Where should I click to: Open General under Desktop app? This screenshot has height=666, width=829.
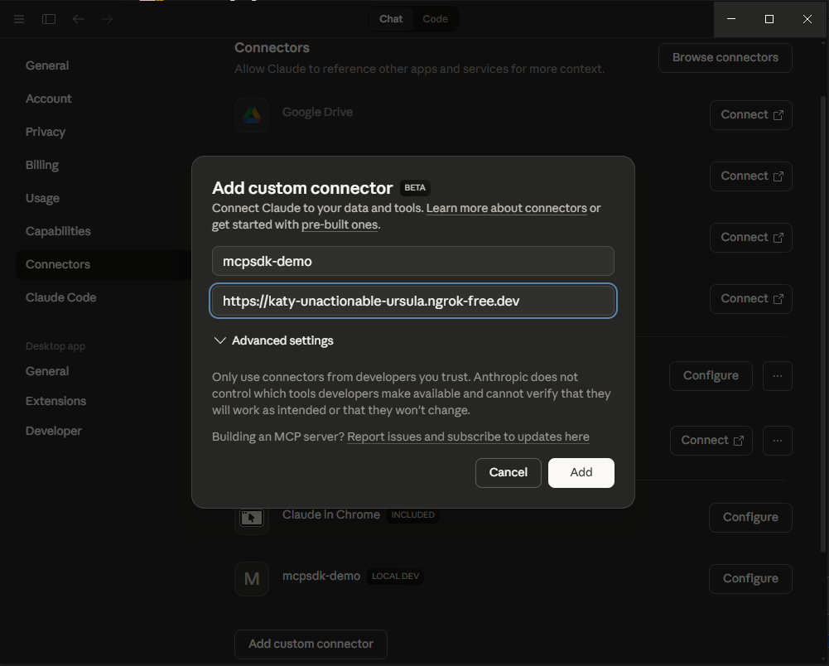pyautogui.click(x=47, y=371)
